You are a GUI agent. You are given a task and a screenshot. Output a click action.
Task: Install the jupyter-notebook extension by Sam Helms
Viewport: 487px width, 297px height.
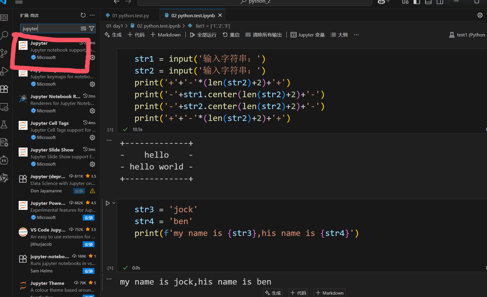[89, 271]
